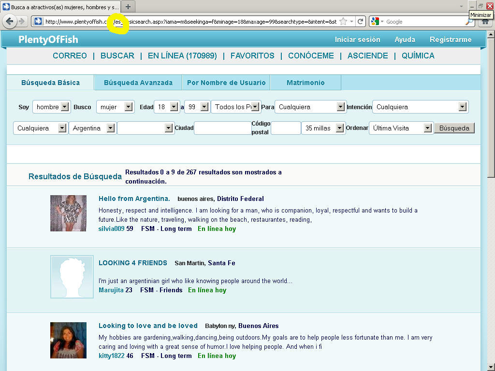
Task: Open the 'Cualquiera' dropdown left of Argentina
Action: [x=41, y=128]
